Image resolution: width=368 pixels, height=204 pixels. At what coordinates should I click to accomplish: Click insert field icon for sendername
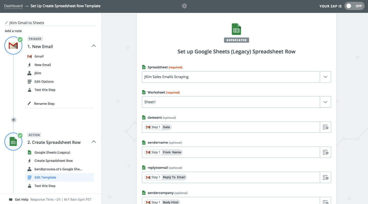point(325,152)
